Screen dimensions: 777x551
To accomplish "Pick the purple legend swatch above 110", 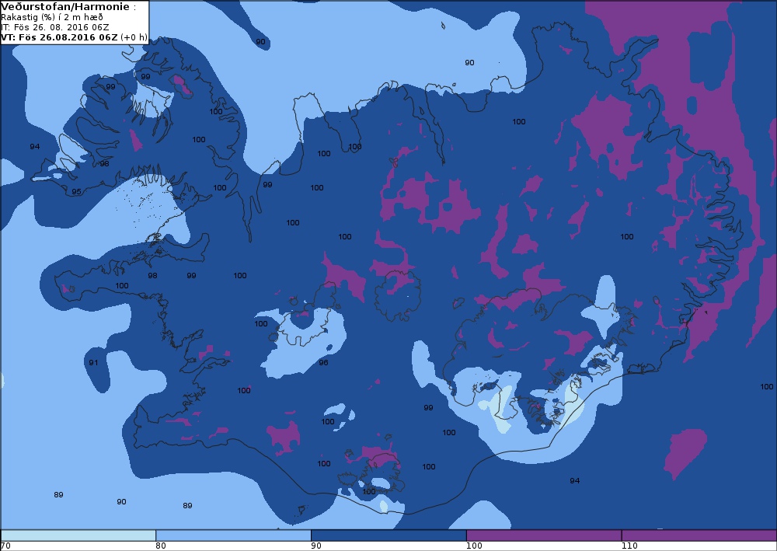I will click(699, 535).
